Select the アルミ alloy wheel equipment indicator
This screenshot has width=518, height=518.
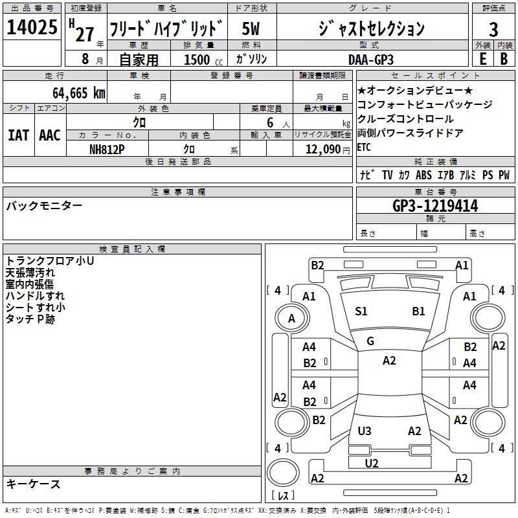tap(467, 175)
